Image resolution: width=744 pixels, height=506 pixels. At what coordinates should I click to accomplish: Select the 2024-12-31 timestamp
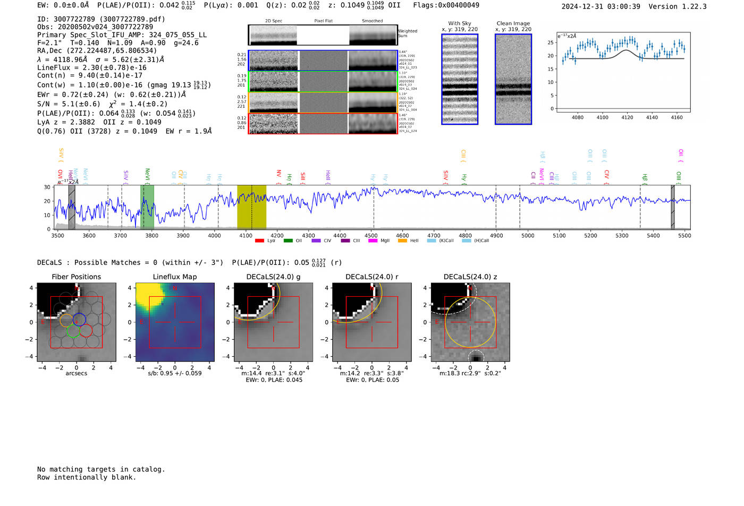601,6
